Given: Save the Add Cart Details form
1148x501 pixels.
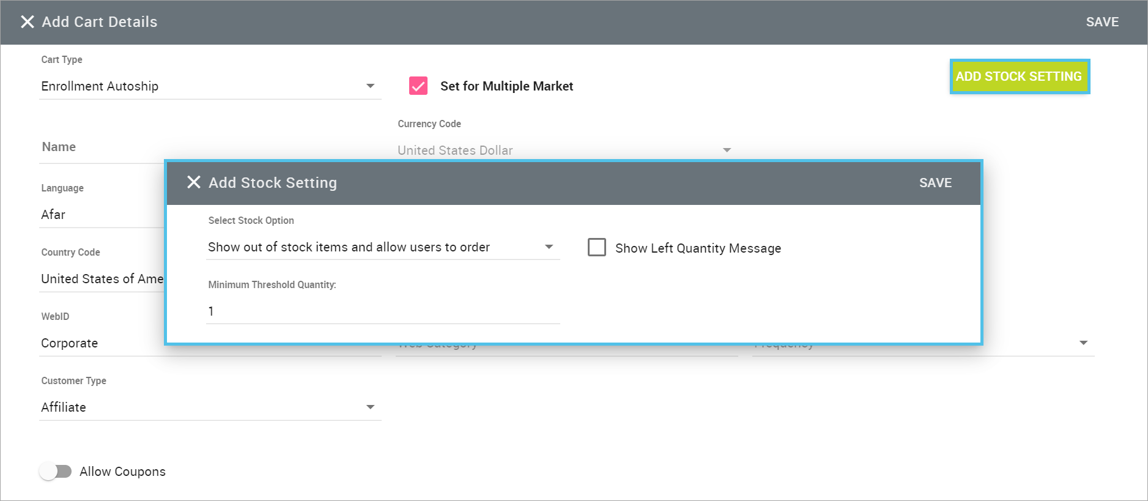Looking at the screenshot, I should pyautogui.click(x=1102, y=22).
